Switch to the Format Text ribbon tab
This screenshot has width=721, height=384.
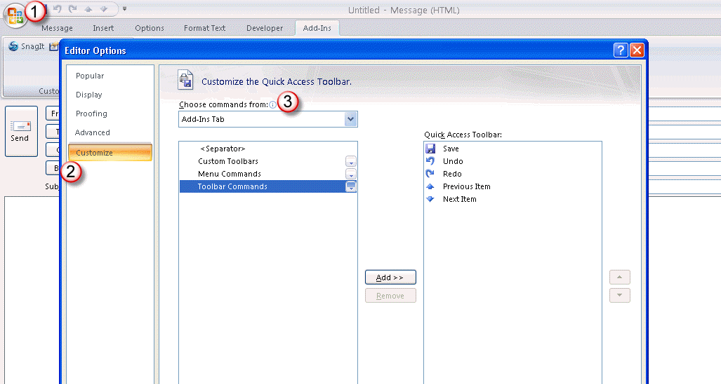(204, 28)
